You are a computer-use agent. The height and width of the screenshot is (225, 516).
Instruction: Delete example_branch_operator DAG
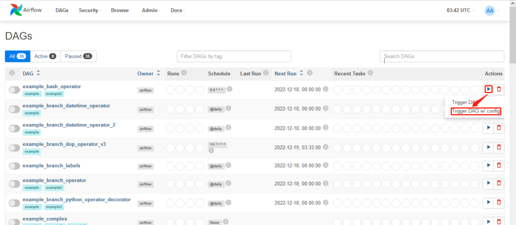click(x=499, y=183)
